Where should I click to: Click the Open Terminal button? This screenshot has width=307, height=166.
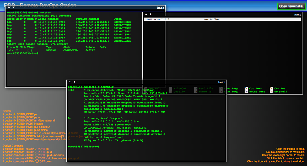coord(291,6)
